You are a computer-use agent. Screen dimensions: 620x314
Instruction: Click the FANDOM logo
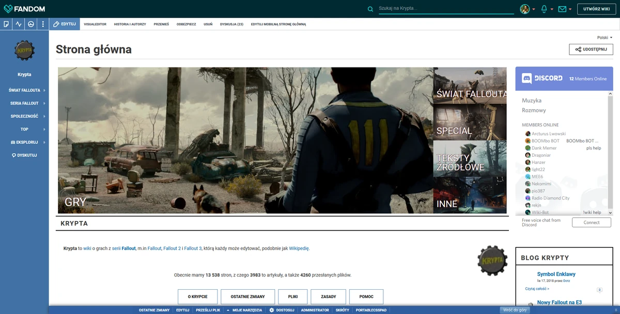(24, 9)
